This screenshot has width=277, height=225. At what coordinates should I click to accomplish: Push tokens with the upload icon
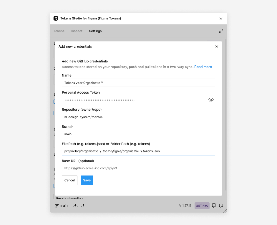click(83, 206)
